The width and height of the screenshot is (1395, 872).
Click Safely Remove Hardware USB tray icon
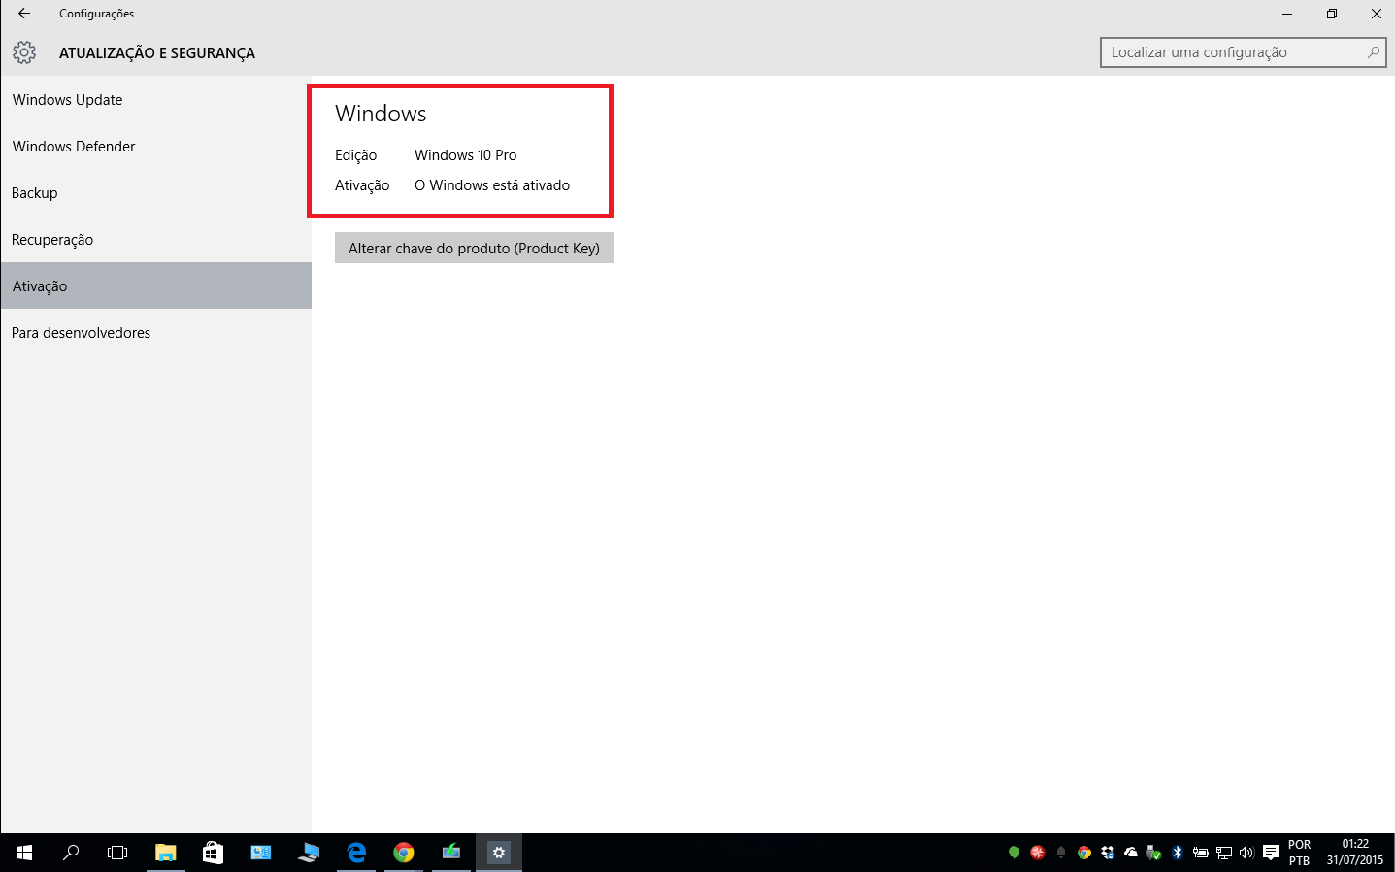pos(1154,853)
